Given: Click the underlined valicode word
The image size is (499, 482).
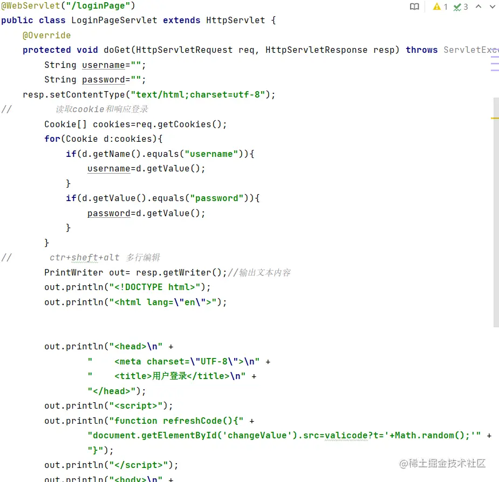Looking at the screenshot, I should point(346,436).
